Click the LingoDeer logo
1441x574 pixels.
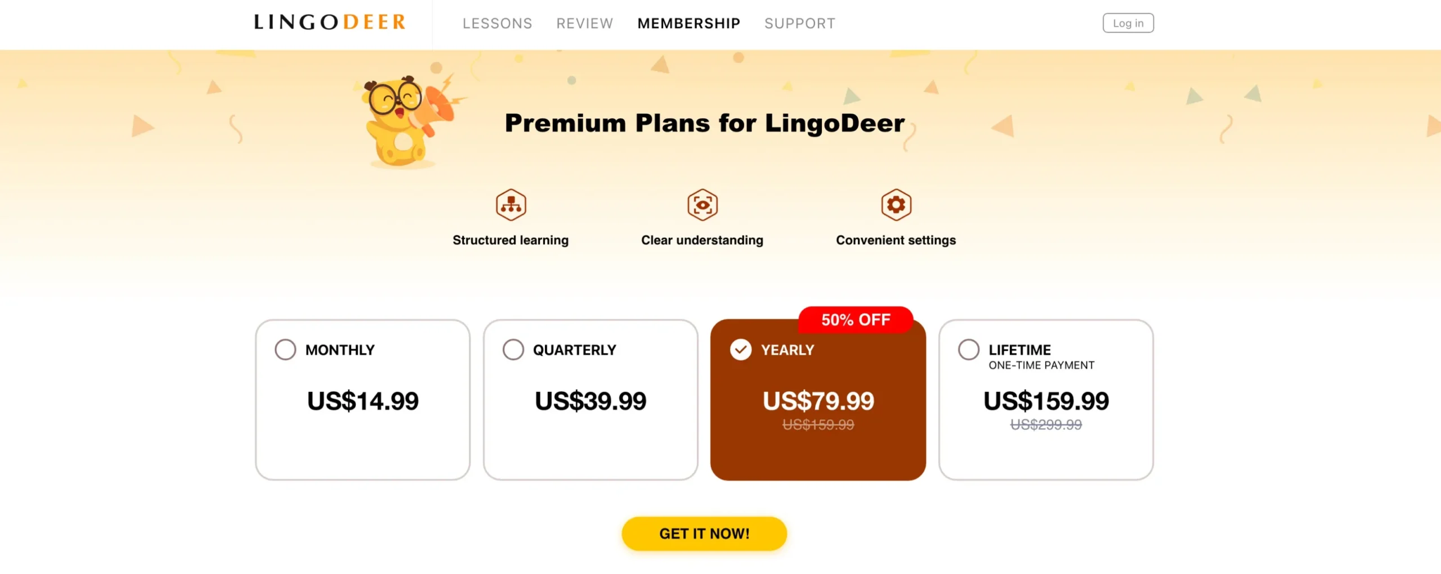point(330,22)
